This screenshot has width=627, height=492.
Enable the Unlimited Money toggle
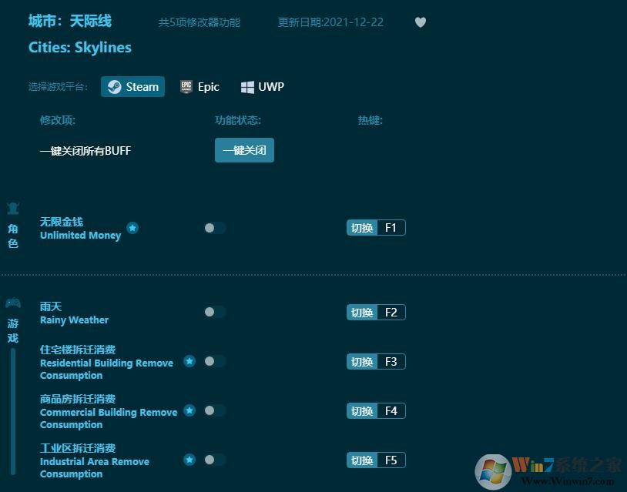pyautogui.click(x=215, y=227)
